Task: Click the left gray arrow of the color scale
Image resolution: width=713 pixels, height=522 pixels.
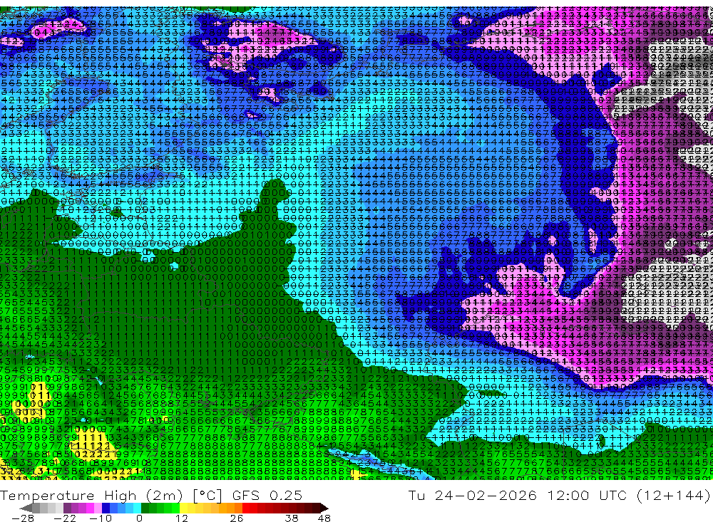Action: 26,508
